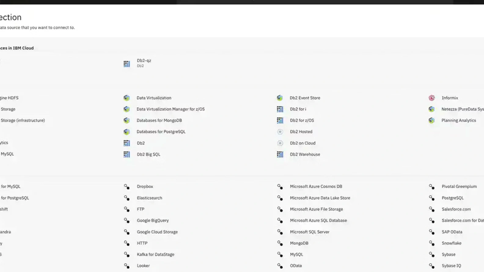484x272 pixels.
Task: Select the PostgreSQL data source
Action: tap(452, 198)
